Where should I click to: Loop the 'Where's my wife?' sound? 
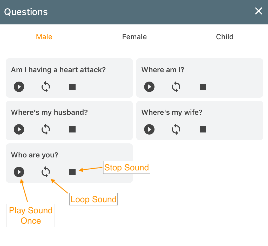coord(176,129)
